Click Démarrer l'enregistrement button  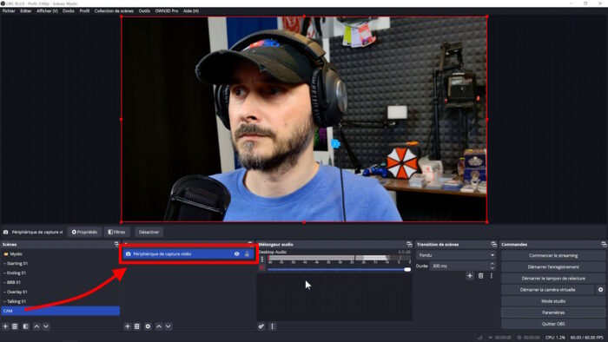point(553,266)
